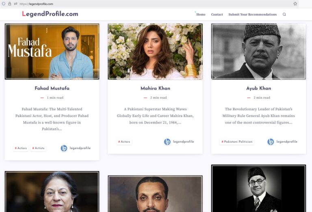Open the photo of man wearing glasses and cap

tap(258, 188)
